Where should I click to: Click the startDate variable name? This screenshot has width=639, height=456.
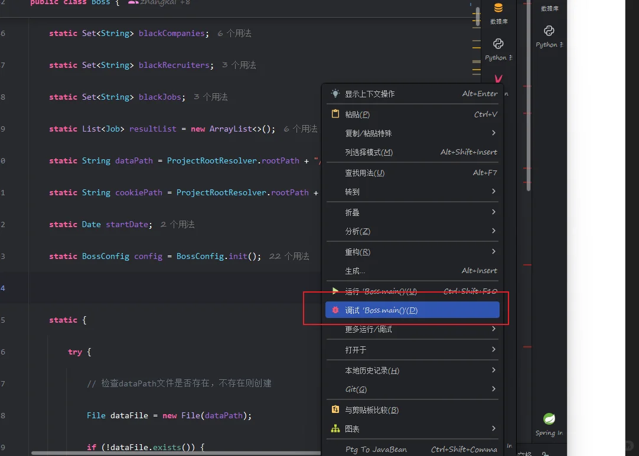[127, 224]
